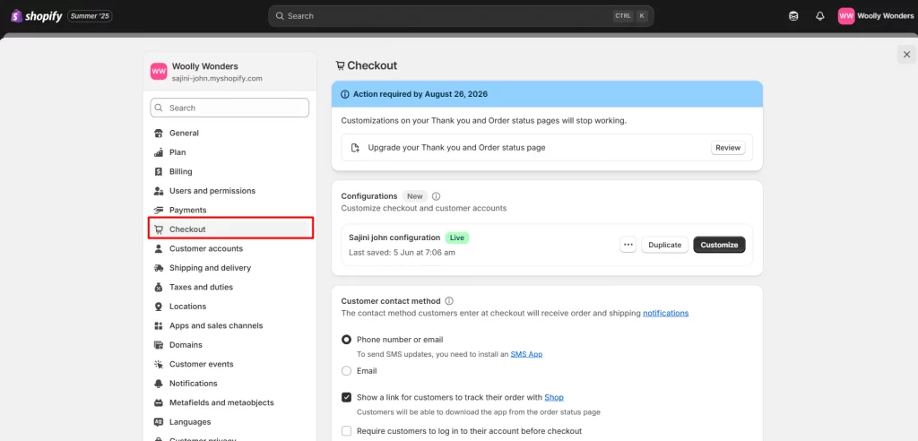The height and width of the screenshot is (441, 918).
Task: Click the Locations pin icon
Action: pyautogui.click(x=158, y=307)
